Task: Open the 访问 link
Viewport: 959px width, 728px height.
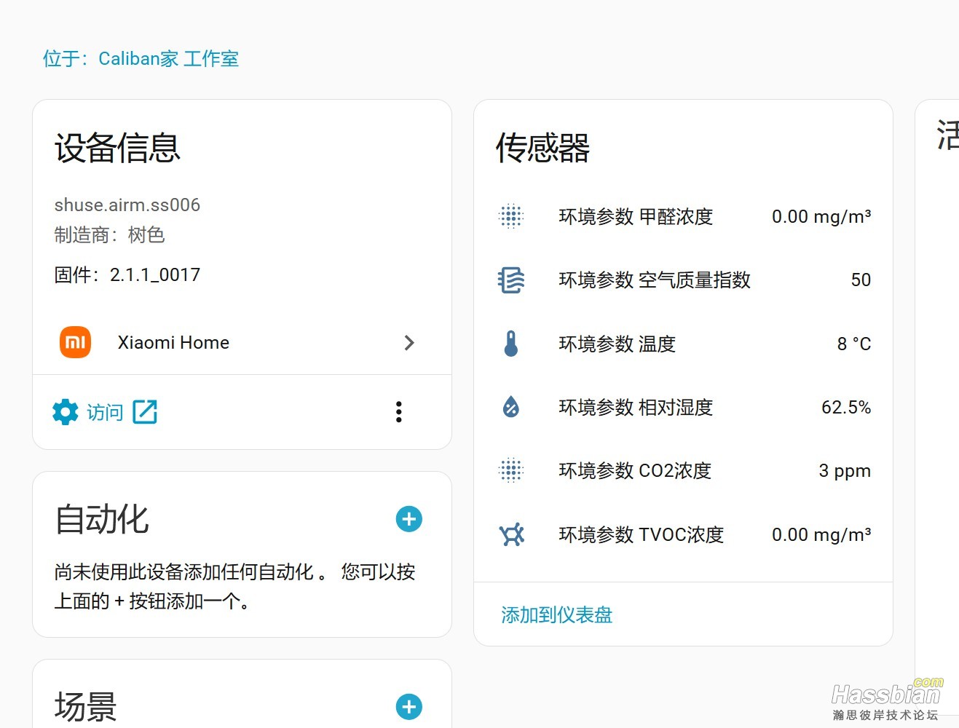Action: (104, 412)
